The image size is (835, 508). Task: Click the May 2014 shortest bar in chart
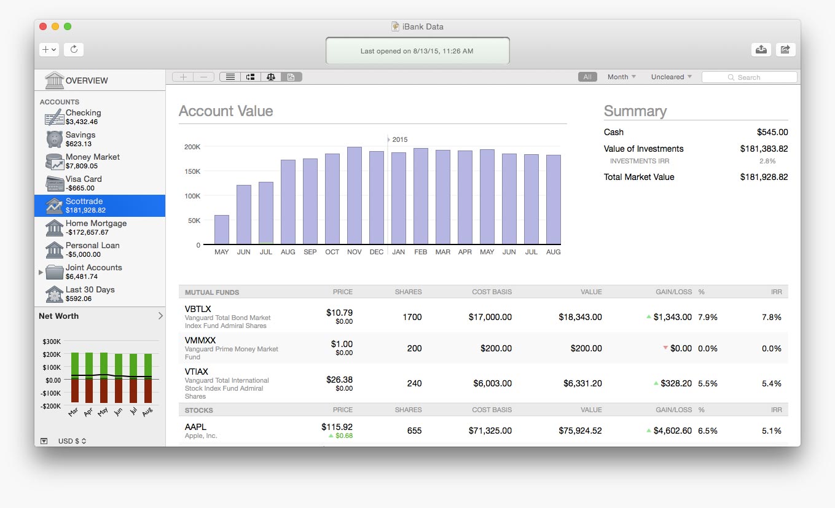(x=222, y=230)
